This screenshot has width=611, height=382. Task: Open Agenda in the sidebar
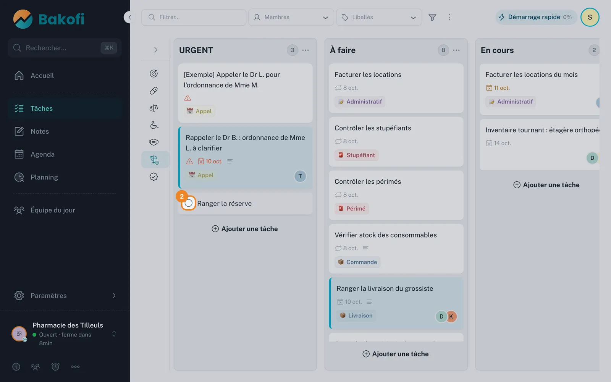pos(65,154)
